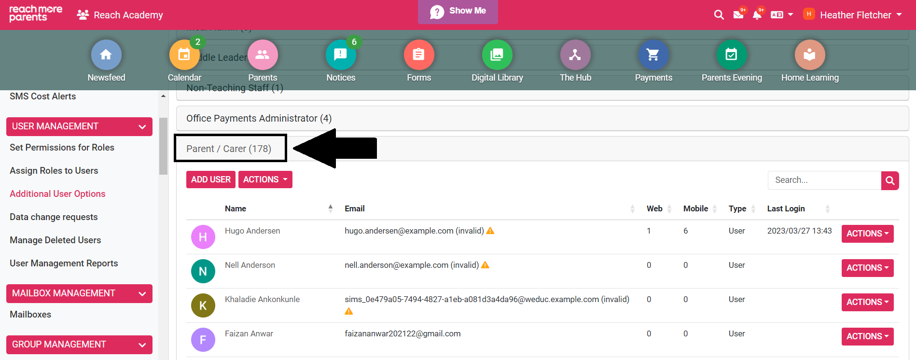The width and height of the screenshot is (916, 360).
Task: Open the Newsfeed home icon
Action: point(106,55)
